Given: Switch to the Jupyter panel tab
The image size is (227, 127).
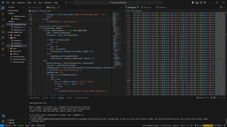Looking at the screenshot, I should tap(45, 98).
